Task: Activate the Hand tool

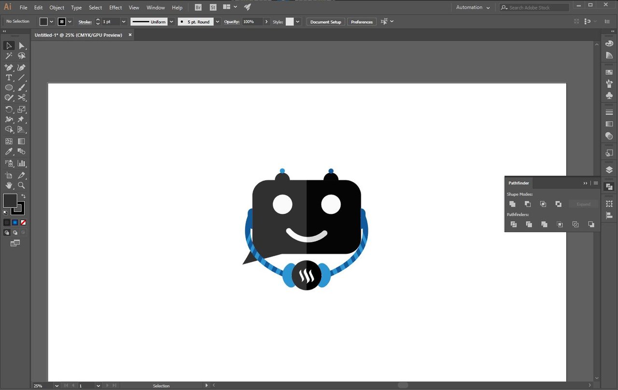Action: 9,185
